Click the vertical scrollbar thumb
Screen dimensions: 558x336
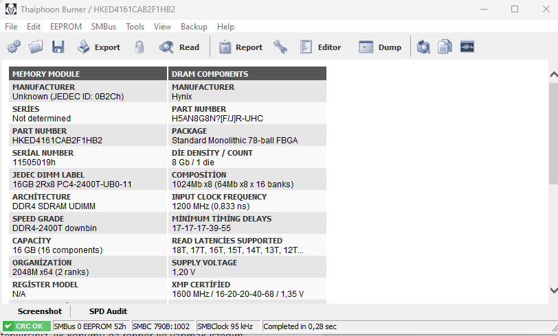pos(553,134)
